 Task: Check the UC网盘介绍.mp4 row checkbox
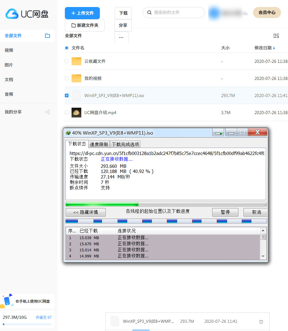[67, 113]
